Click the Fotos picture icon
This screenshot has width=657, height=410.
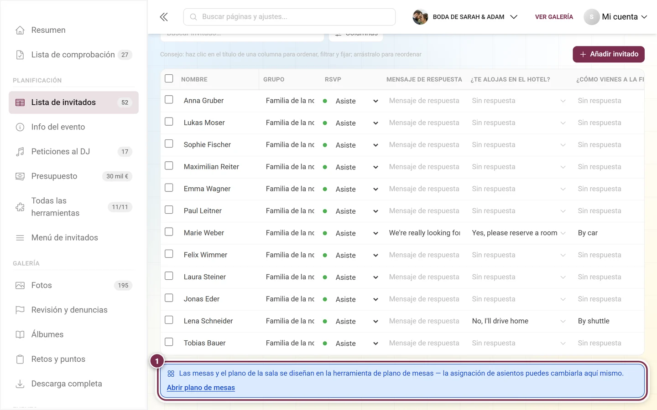[x=20, y=285]
